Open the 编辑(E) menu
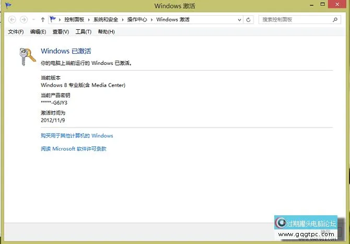 point(38,32)
